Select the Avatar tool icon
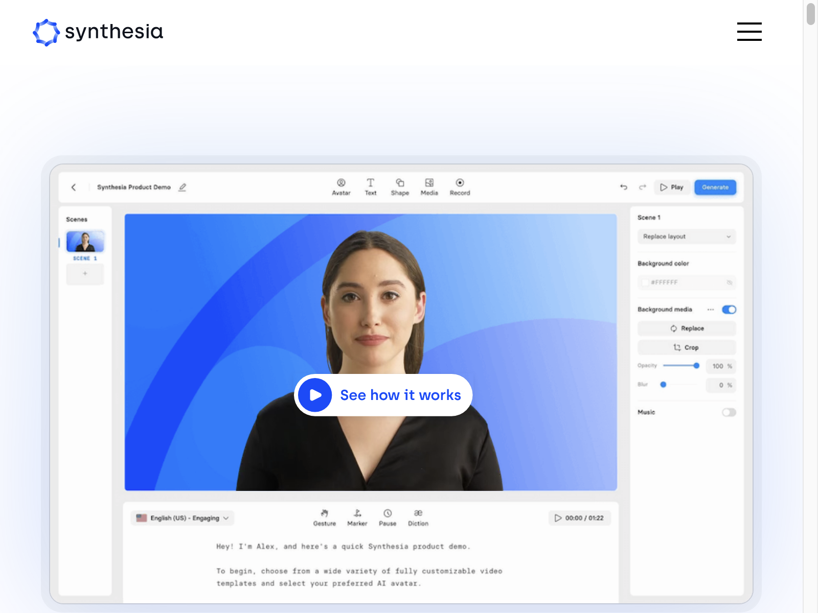Image resolution: width=818 pixels, height=613 pixels. tap(341, 183)
